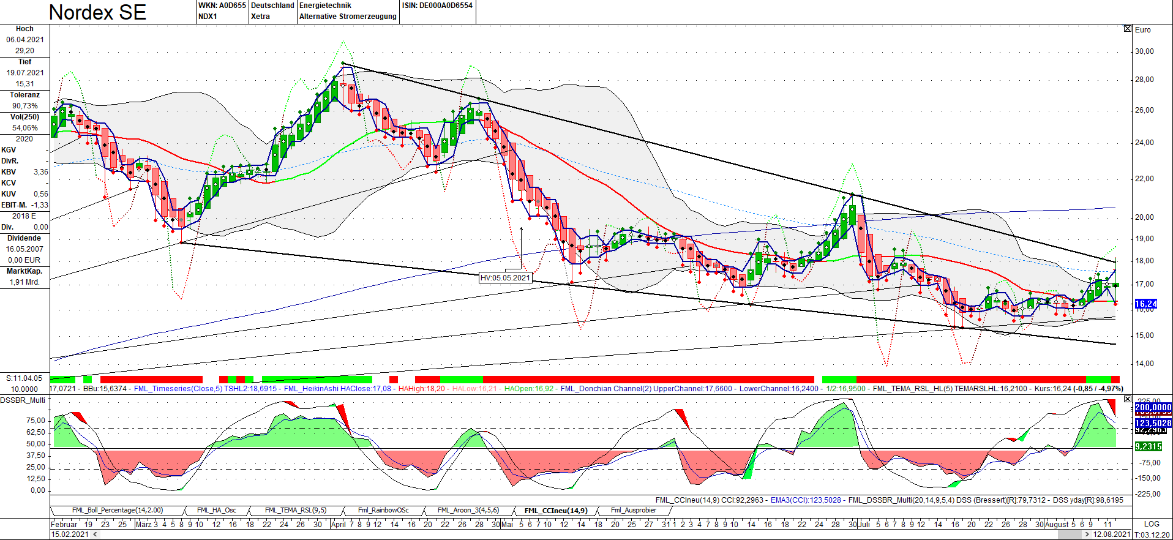The width and height of the screenshot is (1173, 540).
Task: Click the August month label on time axis
Action: coord(1057,524)
